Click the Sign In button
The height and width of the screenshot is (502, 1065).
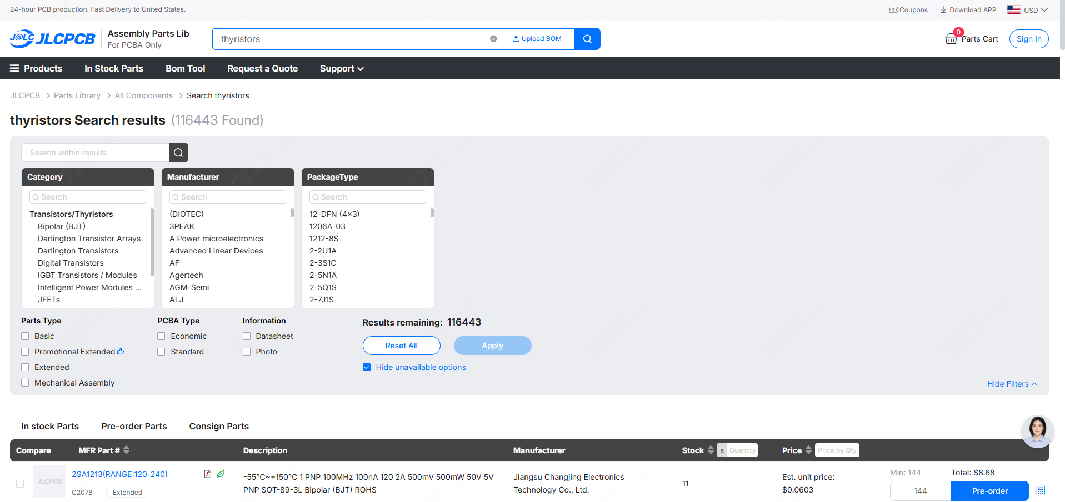(x=1029, y=39)
